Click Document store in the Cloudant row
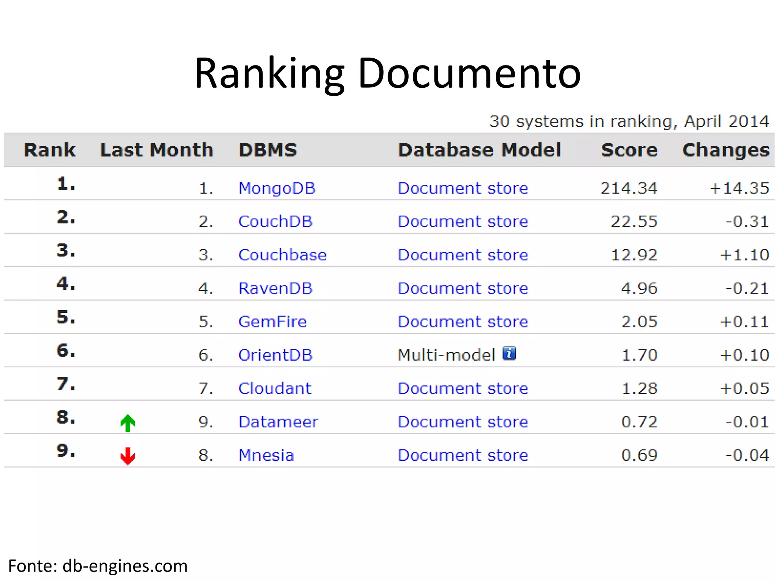The width and height of the screenshot is (775, 581). [x=463, y=388]
